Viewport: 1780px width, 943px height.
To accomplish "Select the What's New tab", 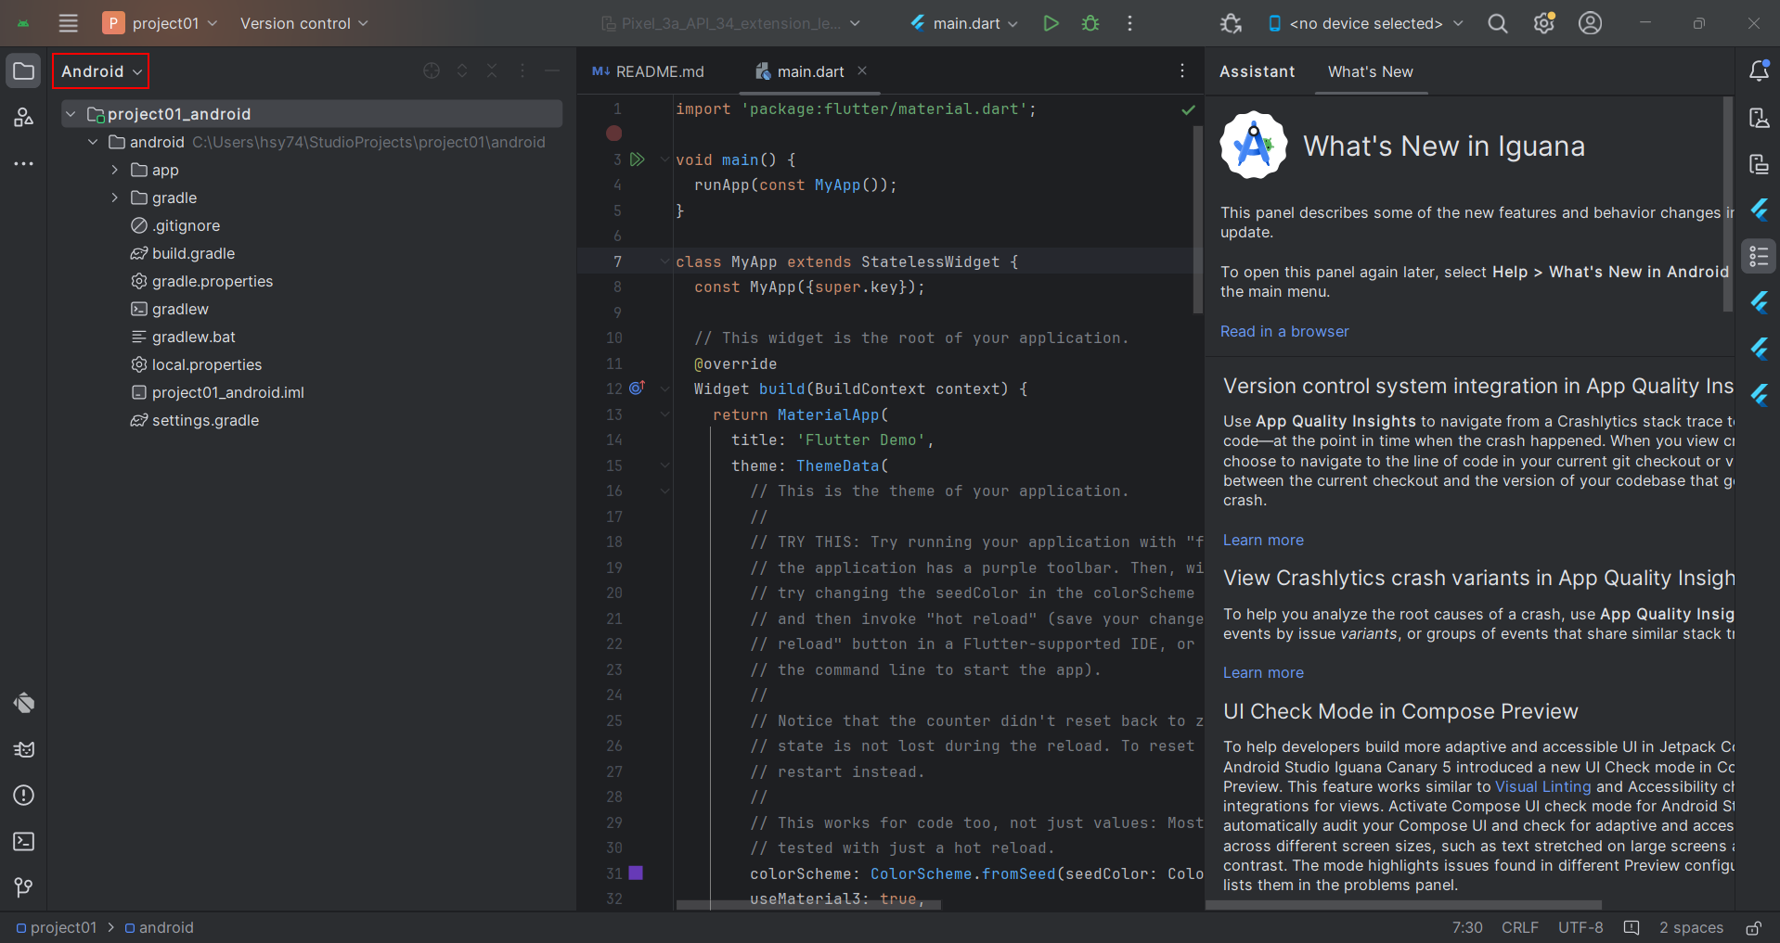I will pyautogui.click(x=1370, y=71).
